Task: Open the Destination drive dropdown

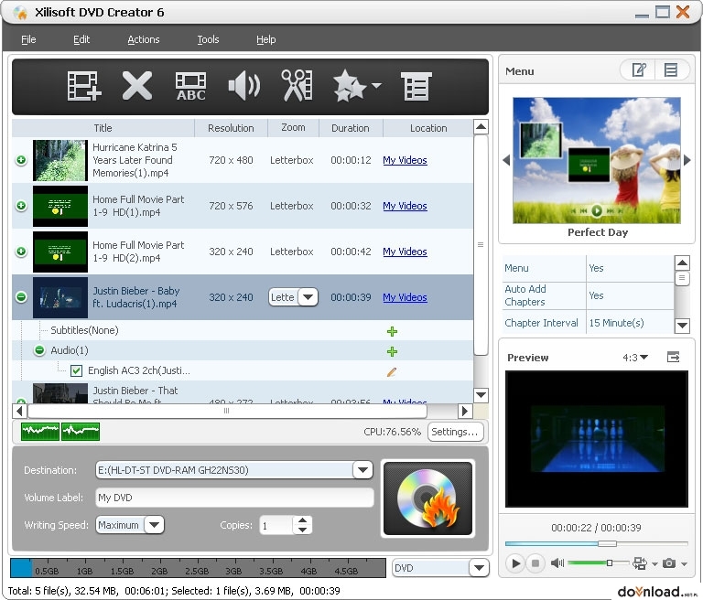Action: (x=362, y=470)
